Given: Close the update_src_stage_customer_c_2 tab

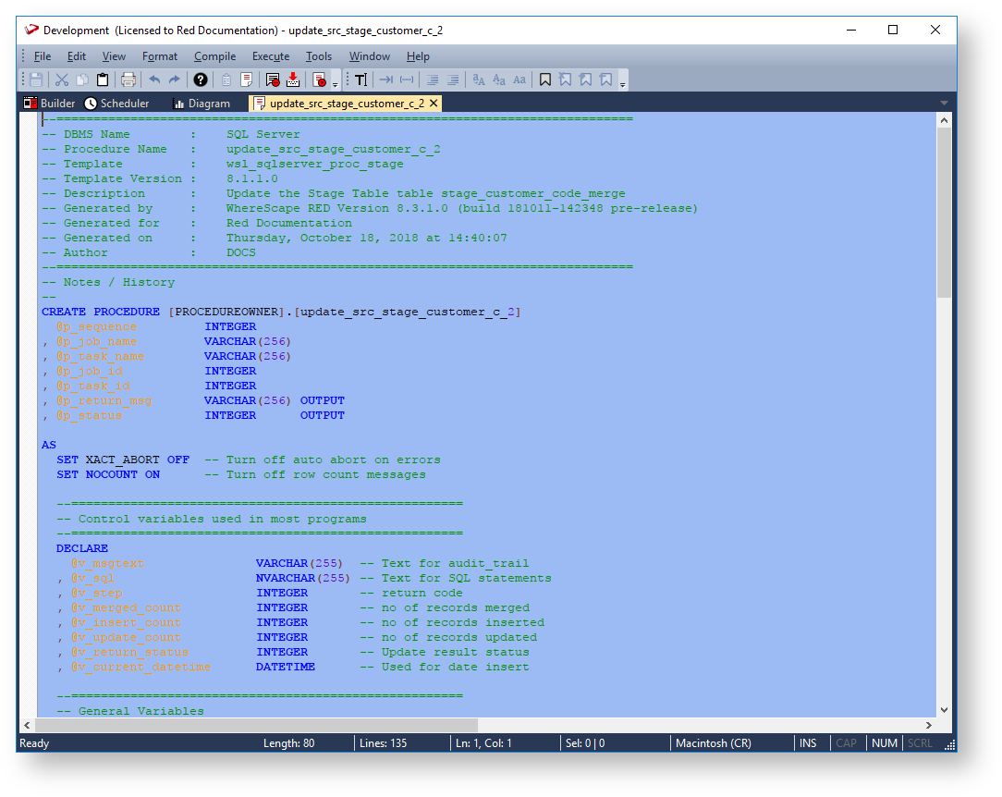Looking at the screenshot, I should [x=434, y=104].
